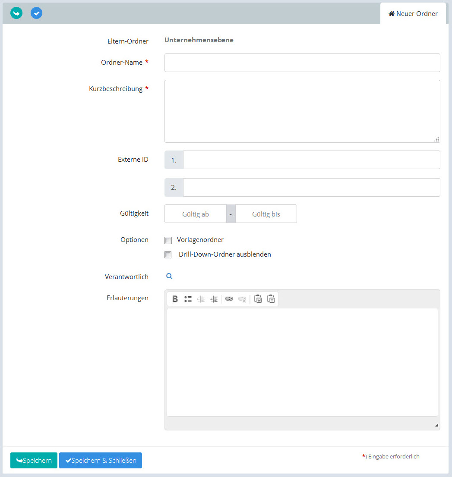Click the paste as plain text icon

(x=271, y=299)
